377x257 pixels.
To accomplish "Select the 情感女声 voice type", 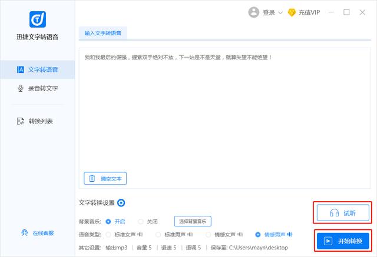I will pos(220,235).
